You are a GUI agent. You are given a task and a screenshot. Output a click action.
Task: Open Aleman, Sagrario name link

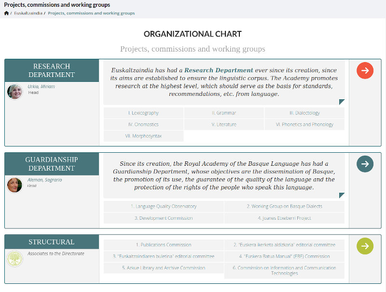click(x=44, y=180)
